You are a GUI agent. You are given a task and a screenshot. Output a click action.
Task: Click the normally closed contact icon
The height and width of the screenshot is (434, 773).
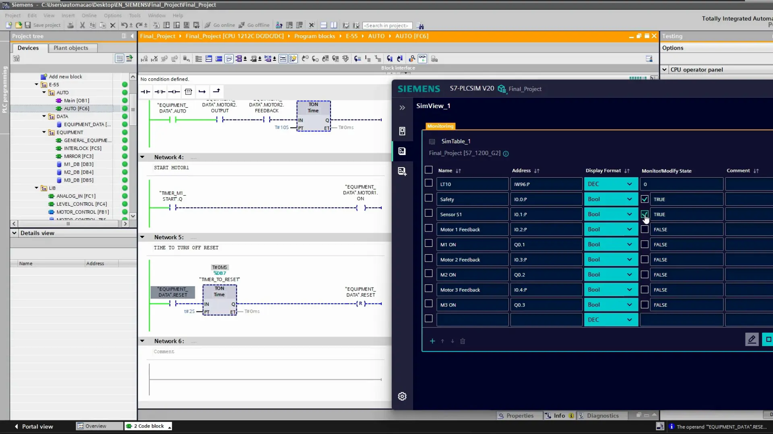pos(160,92)
